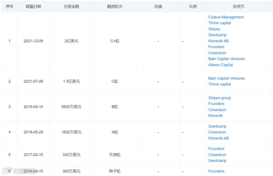This screenshot has width=273, height=176.
Task: Select the row number 3 cell
Action: coord(9,107)
